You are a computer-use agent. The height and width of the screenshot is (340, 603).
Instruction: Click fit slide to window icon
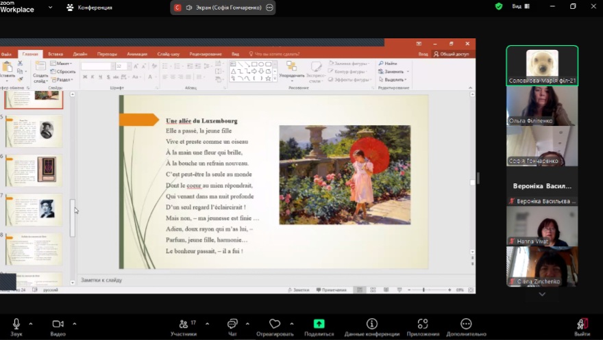(x=471, y=290)
